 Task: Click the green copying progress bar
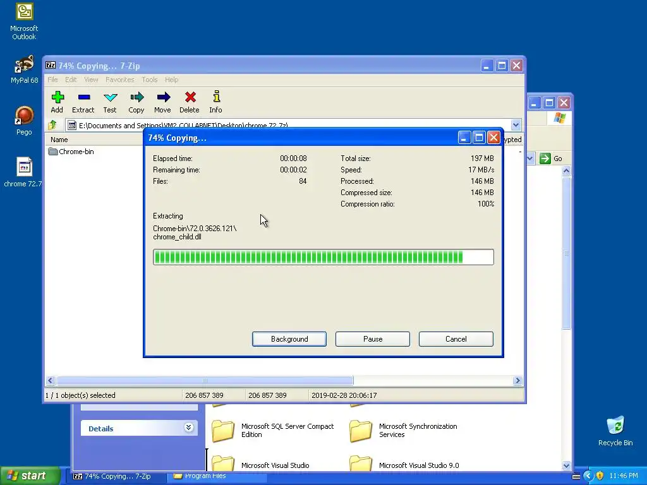(323, 257)
